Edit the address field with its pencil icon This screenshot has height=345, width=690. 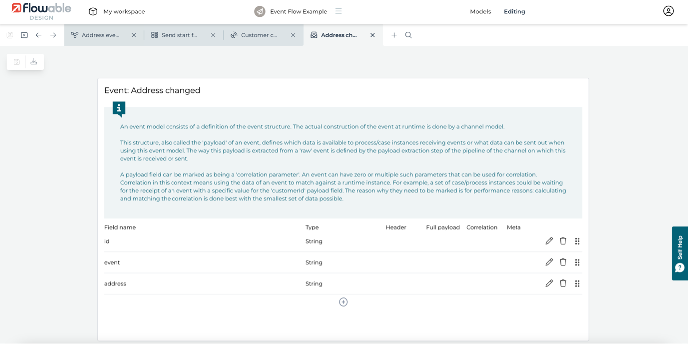pyautogui.click(x=549, y=284)
